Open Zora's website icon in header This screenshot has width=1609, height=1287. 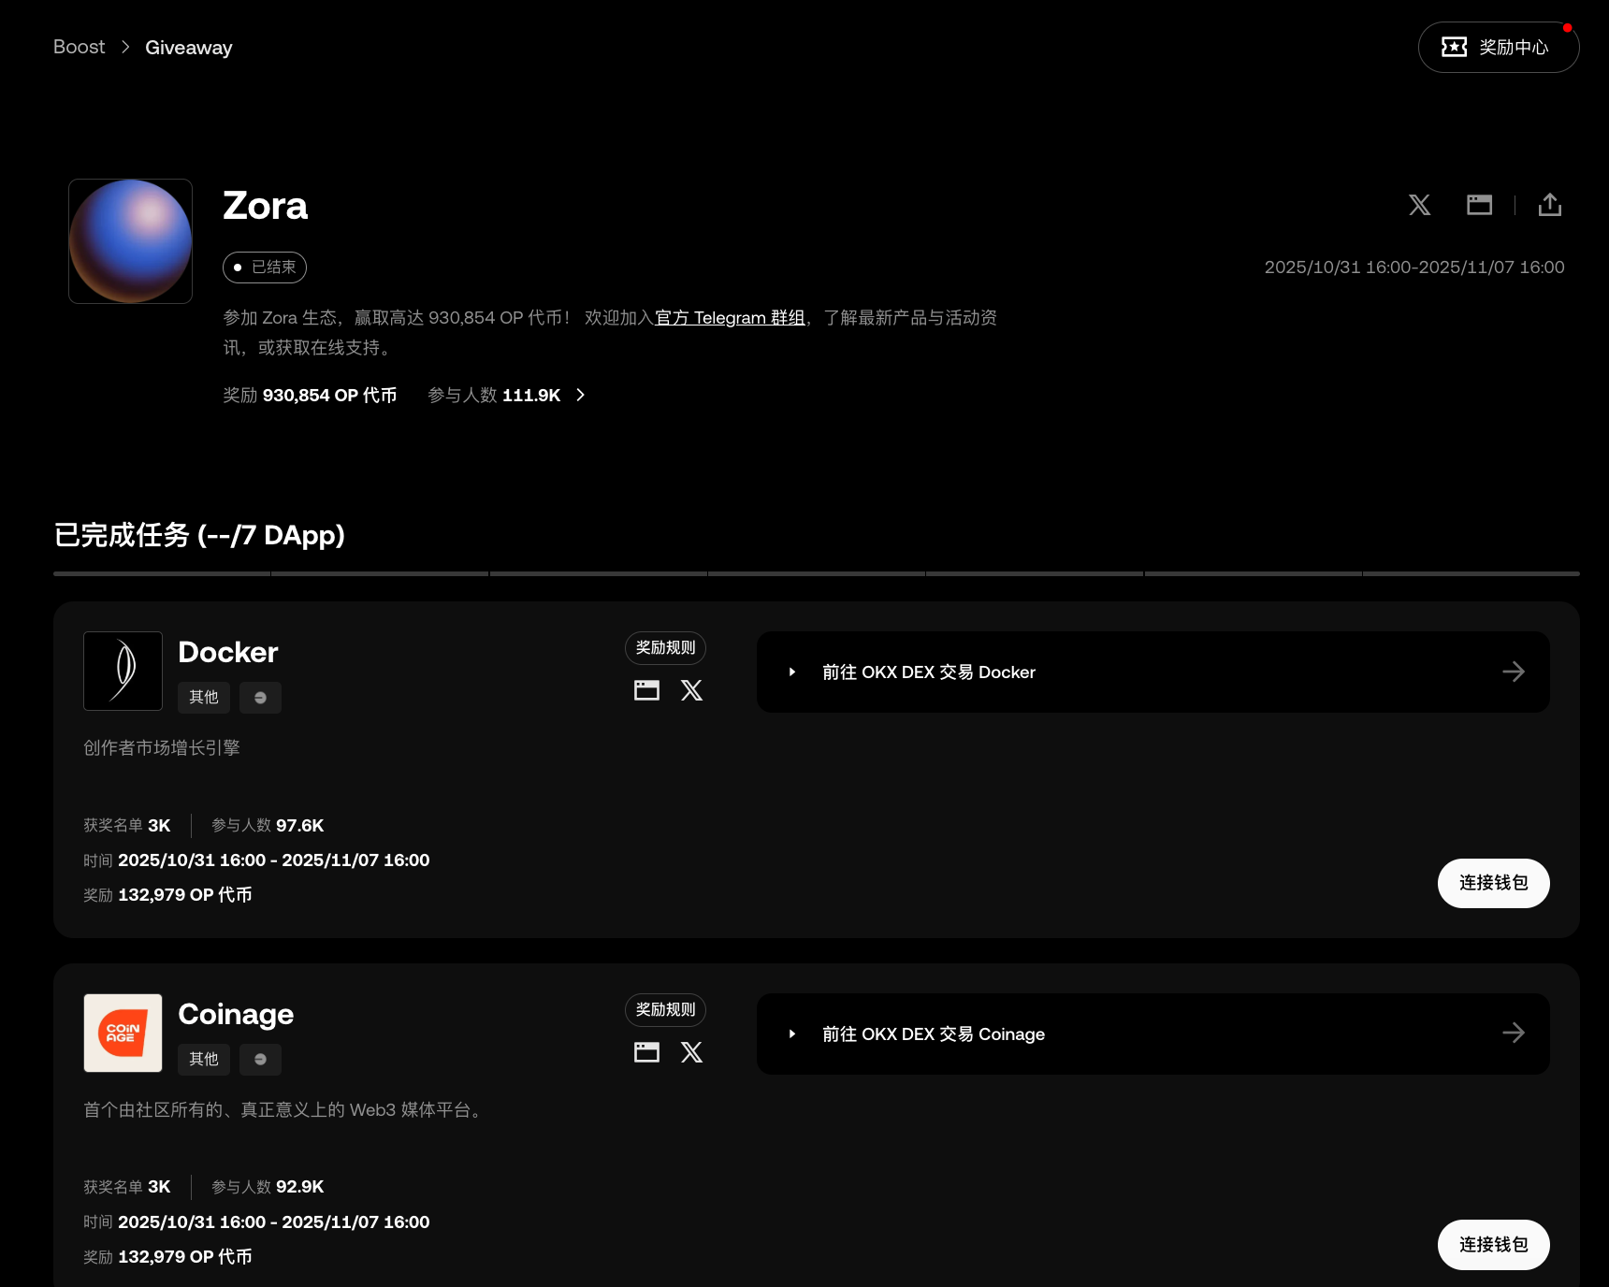1479,205
